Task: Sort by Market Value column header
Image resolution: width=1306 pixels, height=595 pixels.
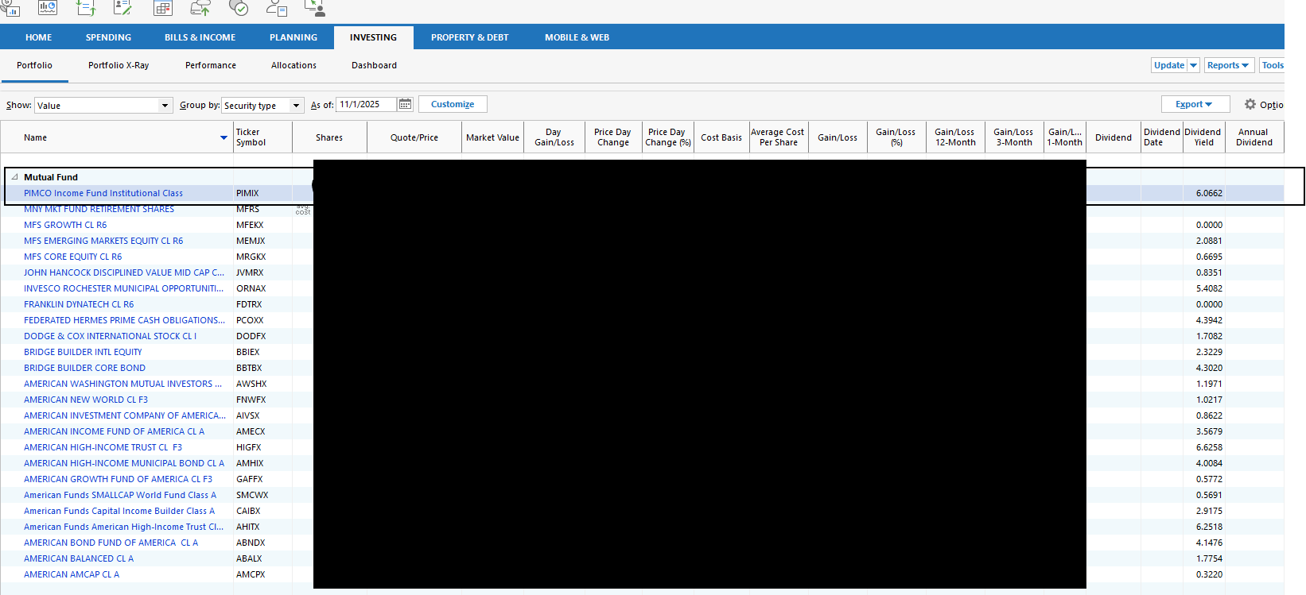Action: [492, 137]
